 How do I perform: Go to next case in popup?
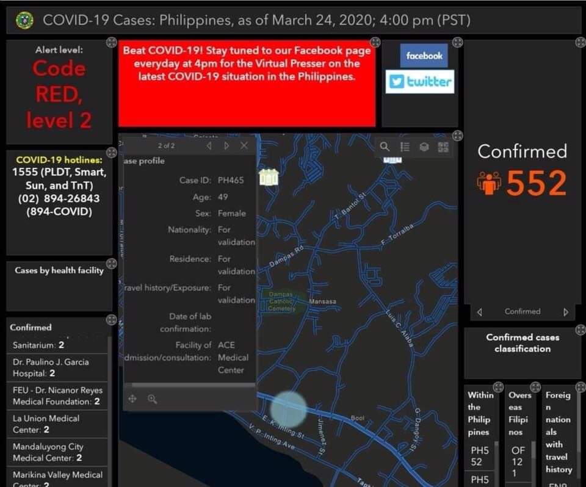226,145
